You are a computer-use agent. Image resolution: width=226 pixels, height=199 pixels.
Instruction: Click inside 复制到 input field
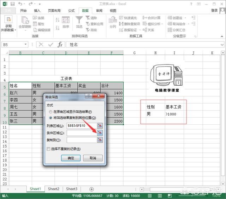tap(82, 140)
